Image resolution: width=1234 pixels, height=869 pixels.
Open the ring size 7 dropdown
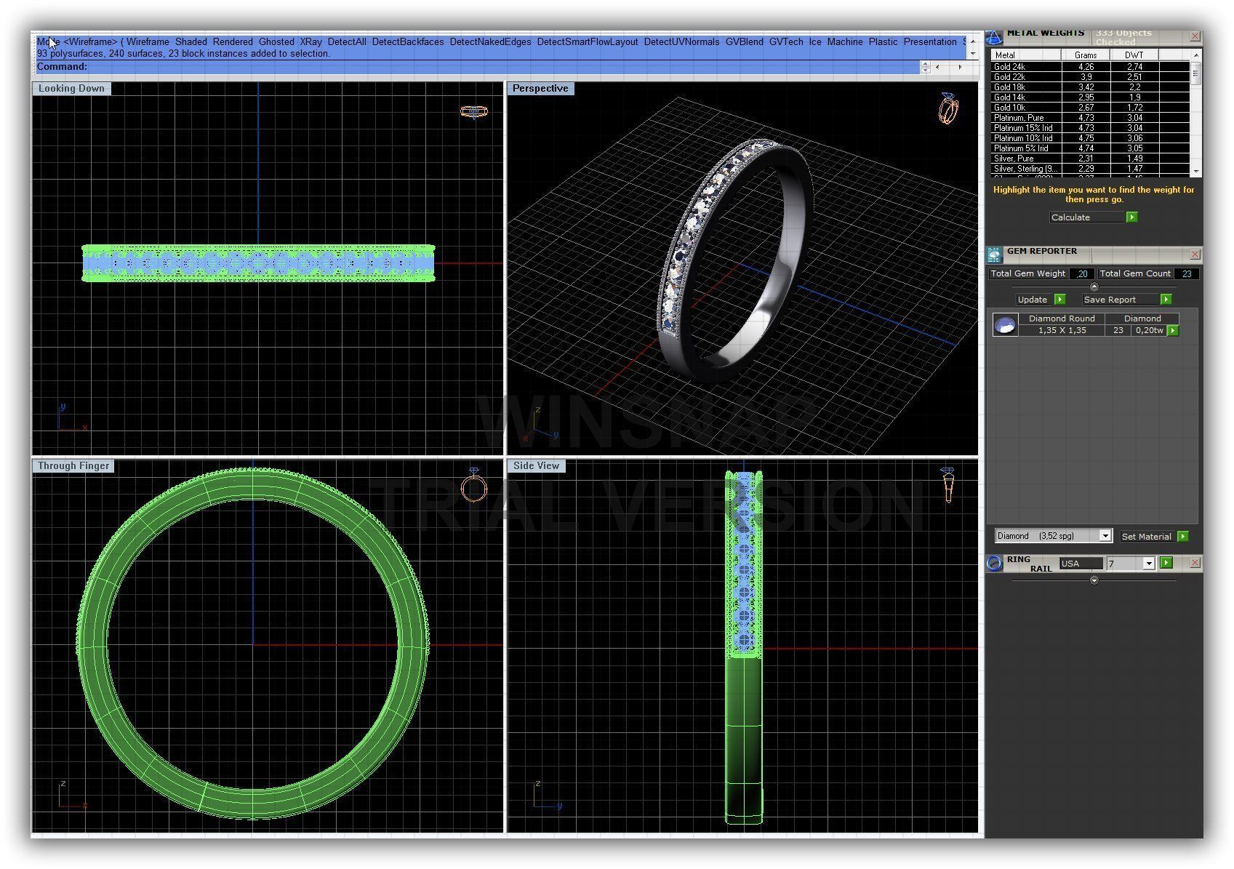pos(1148,564)
